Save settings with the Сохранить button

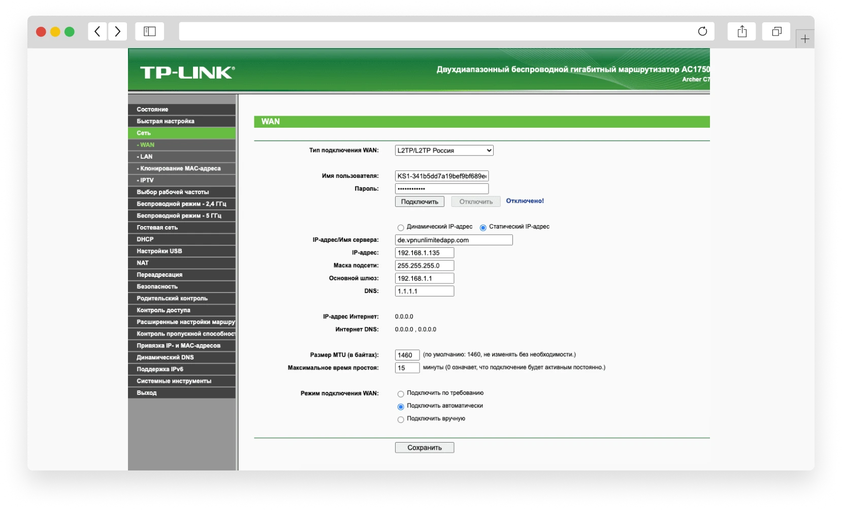coord(424,447)
